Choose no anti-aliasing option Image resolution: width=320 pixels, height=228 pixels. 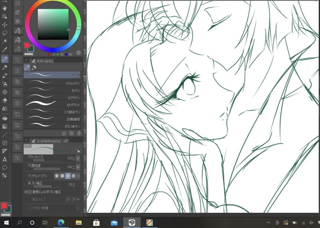click(57, 176)
